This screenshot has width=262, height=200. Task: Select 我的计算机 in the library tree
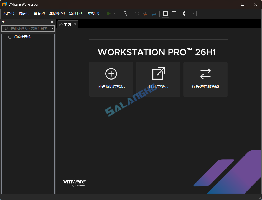tap(22, 37)
